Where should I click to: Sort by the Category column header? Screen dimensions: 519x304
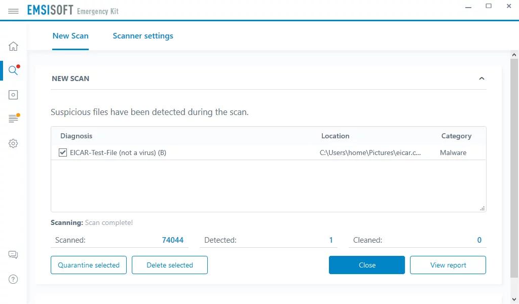click(x=457, y=136)
